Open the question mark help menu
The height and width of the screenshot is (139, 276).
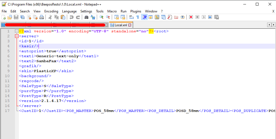pyautogui.click(x=162, y=11)
